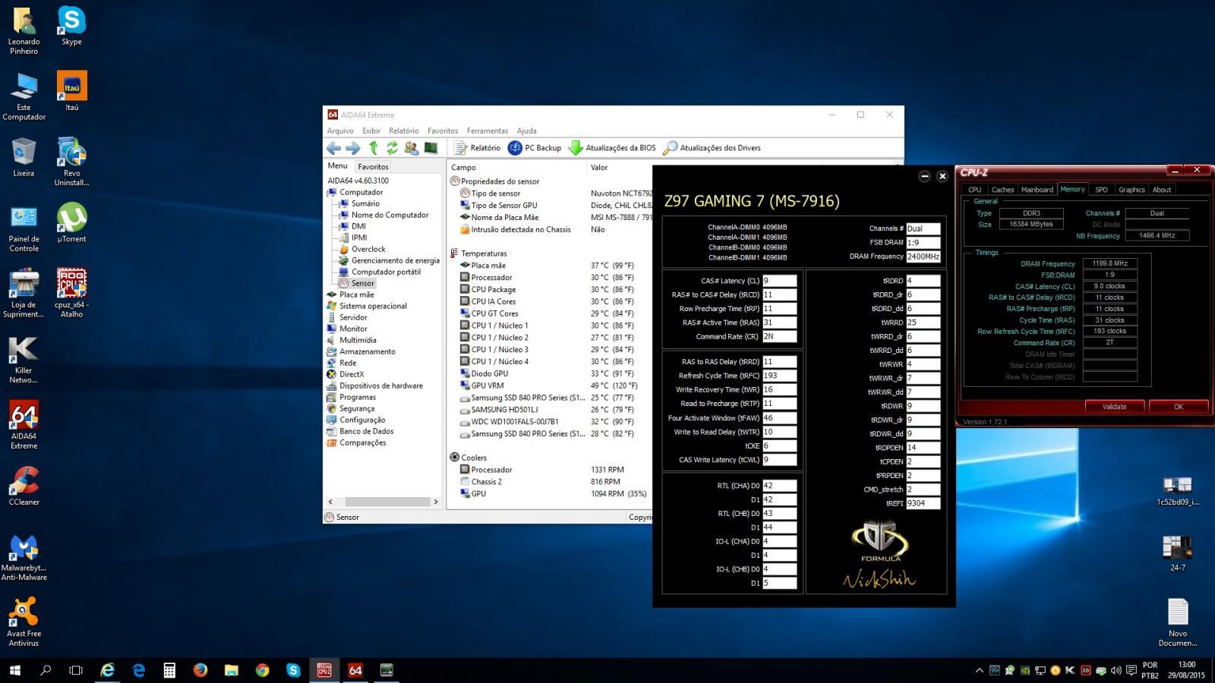Image resolution: width=1215 pixels, height=683 pixels.
Task: Open the Favoritos menu in menu bar
Action: pyautogui.click(x=443, y=131)
